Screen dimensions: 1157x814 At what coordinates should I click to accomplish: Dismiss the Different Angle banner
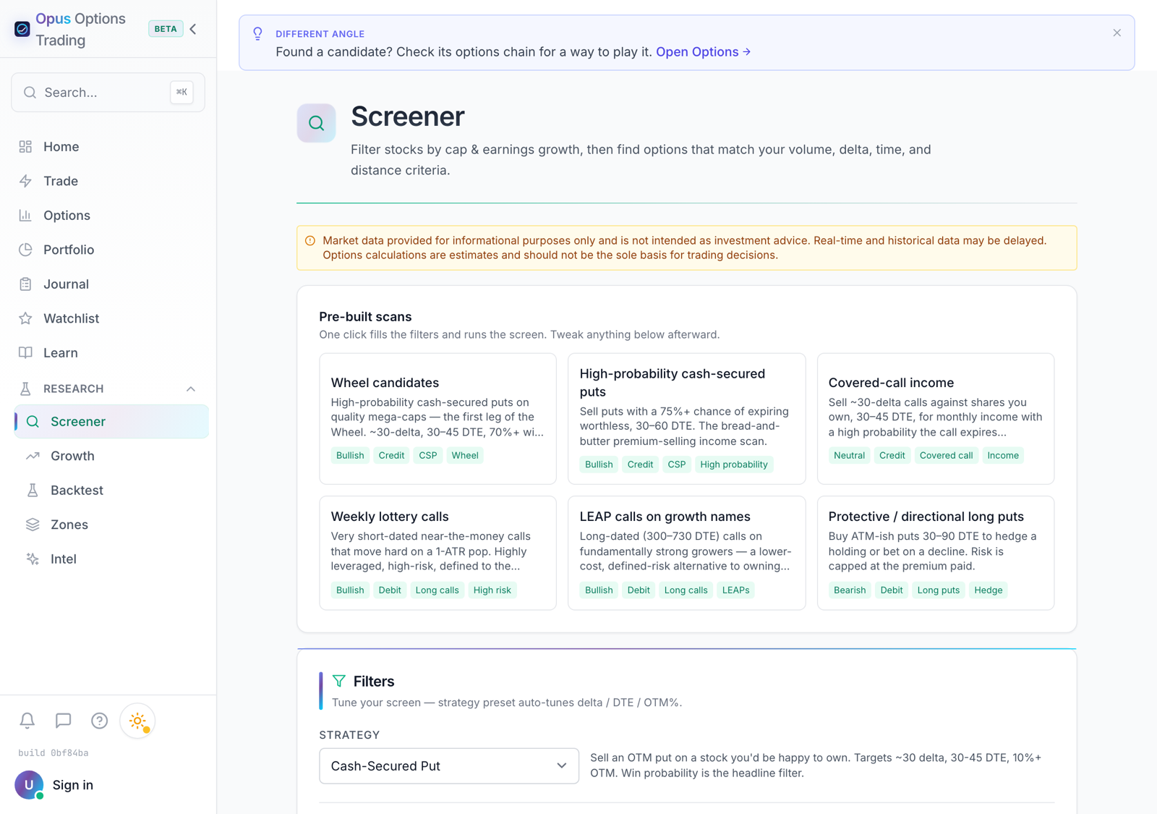(x=1117, y=33)
